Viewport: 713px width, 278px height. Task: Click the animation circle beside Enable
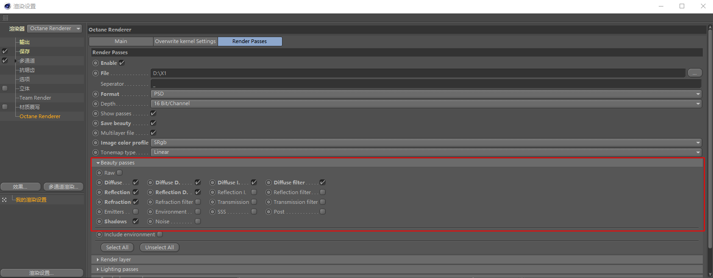(96, 63)
